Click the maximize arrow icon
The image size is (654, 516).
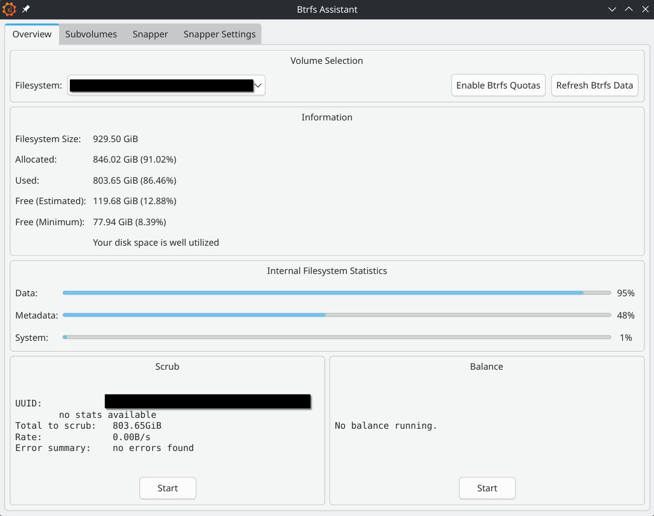pyautogui.click(x=629, y=9)
